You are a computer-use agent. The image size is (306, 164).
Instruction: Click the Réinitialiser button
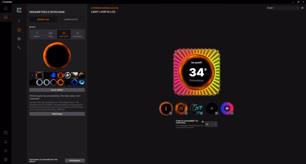tap(75, 160)
